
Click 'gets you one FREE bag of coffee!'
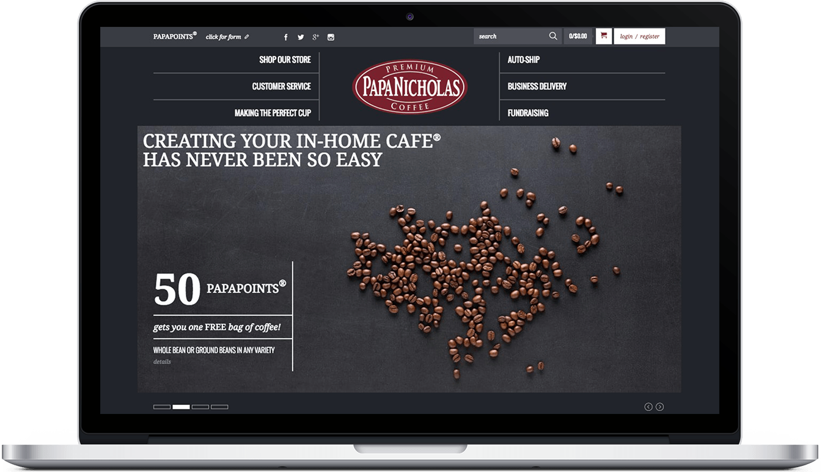[x=217, y=327]
